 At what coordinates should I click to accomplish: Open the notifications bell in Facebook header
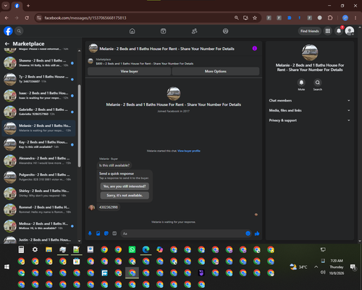pos(339,31)
